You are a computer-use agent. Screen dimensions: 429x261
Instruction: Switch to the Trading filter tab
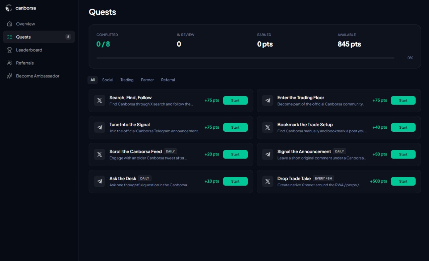[127, 80]
